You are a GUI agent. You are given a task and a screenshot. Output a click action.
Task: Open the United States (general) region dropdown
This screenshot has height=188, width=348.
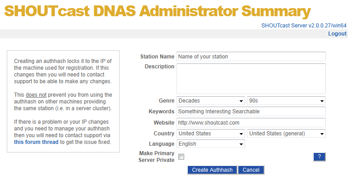[286, 134]
